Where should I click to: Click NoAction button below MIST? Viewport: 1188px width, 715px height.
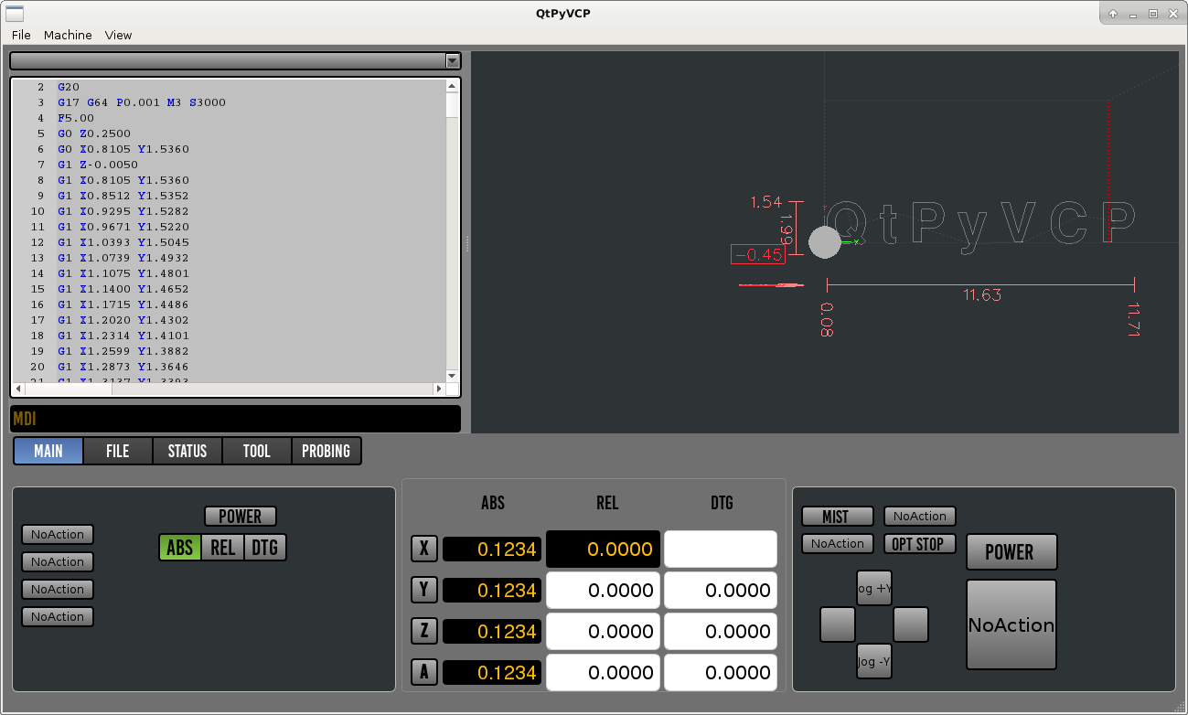pyautogui.click(x=837, y=544)
